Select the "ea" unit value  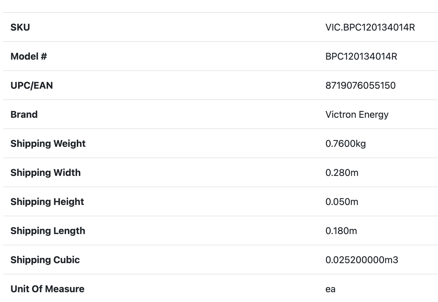click(x=330, y=289)
